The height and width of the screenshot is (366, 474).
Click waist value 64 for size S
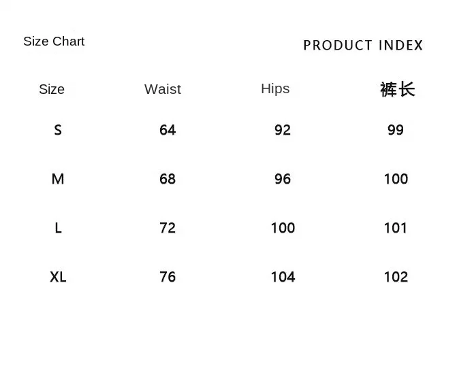click(x=168, y=130)
